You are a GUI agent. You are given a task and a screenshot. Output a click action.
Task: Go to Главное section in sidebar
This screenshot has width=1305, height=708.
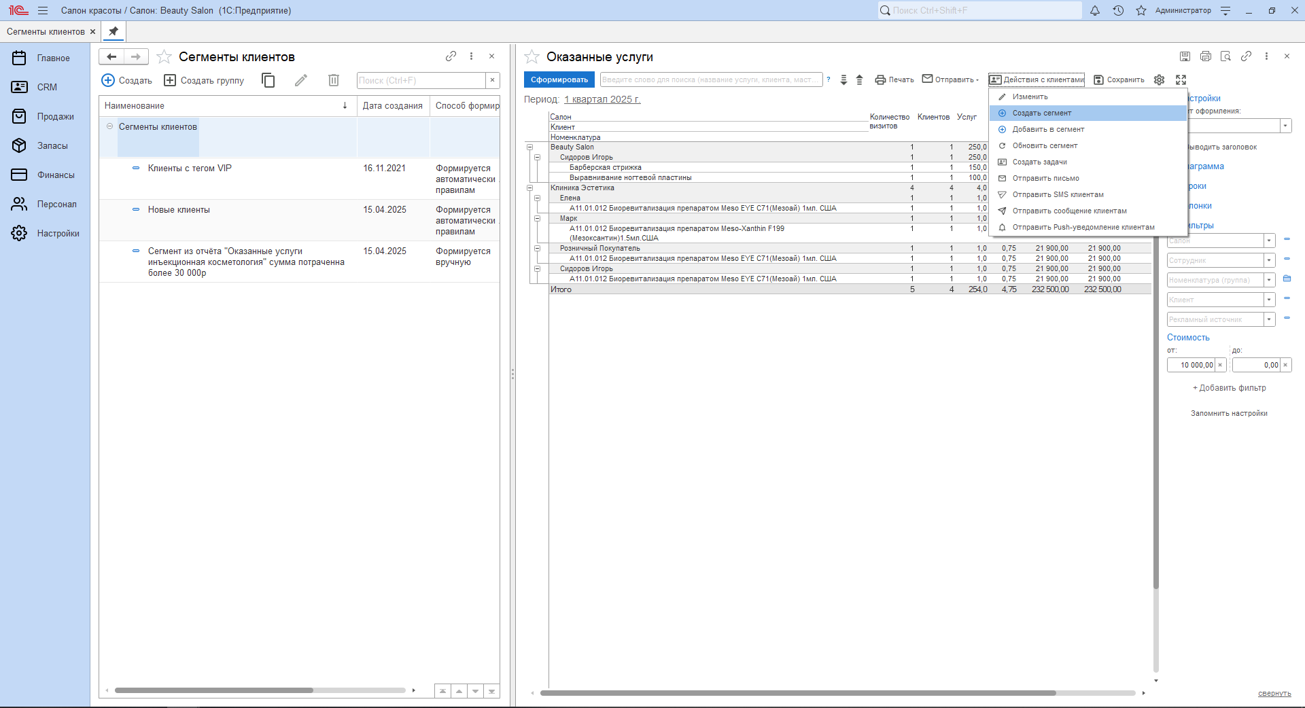(45, 58)
